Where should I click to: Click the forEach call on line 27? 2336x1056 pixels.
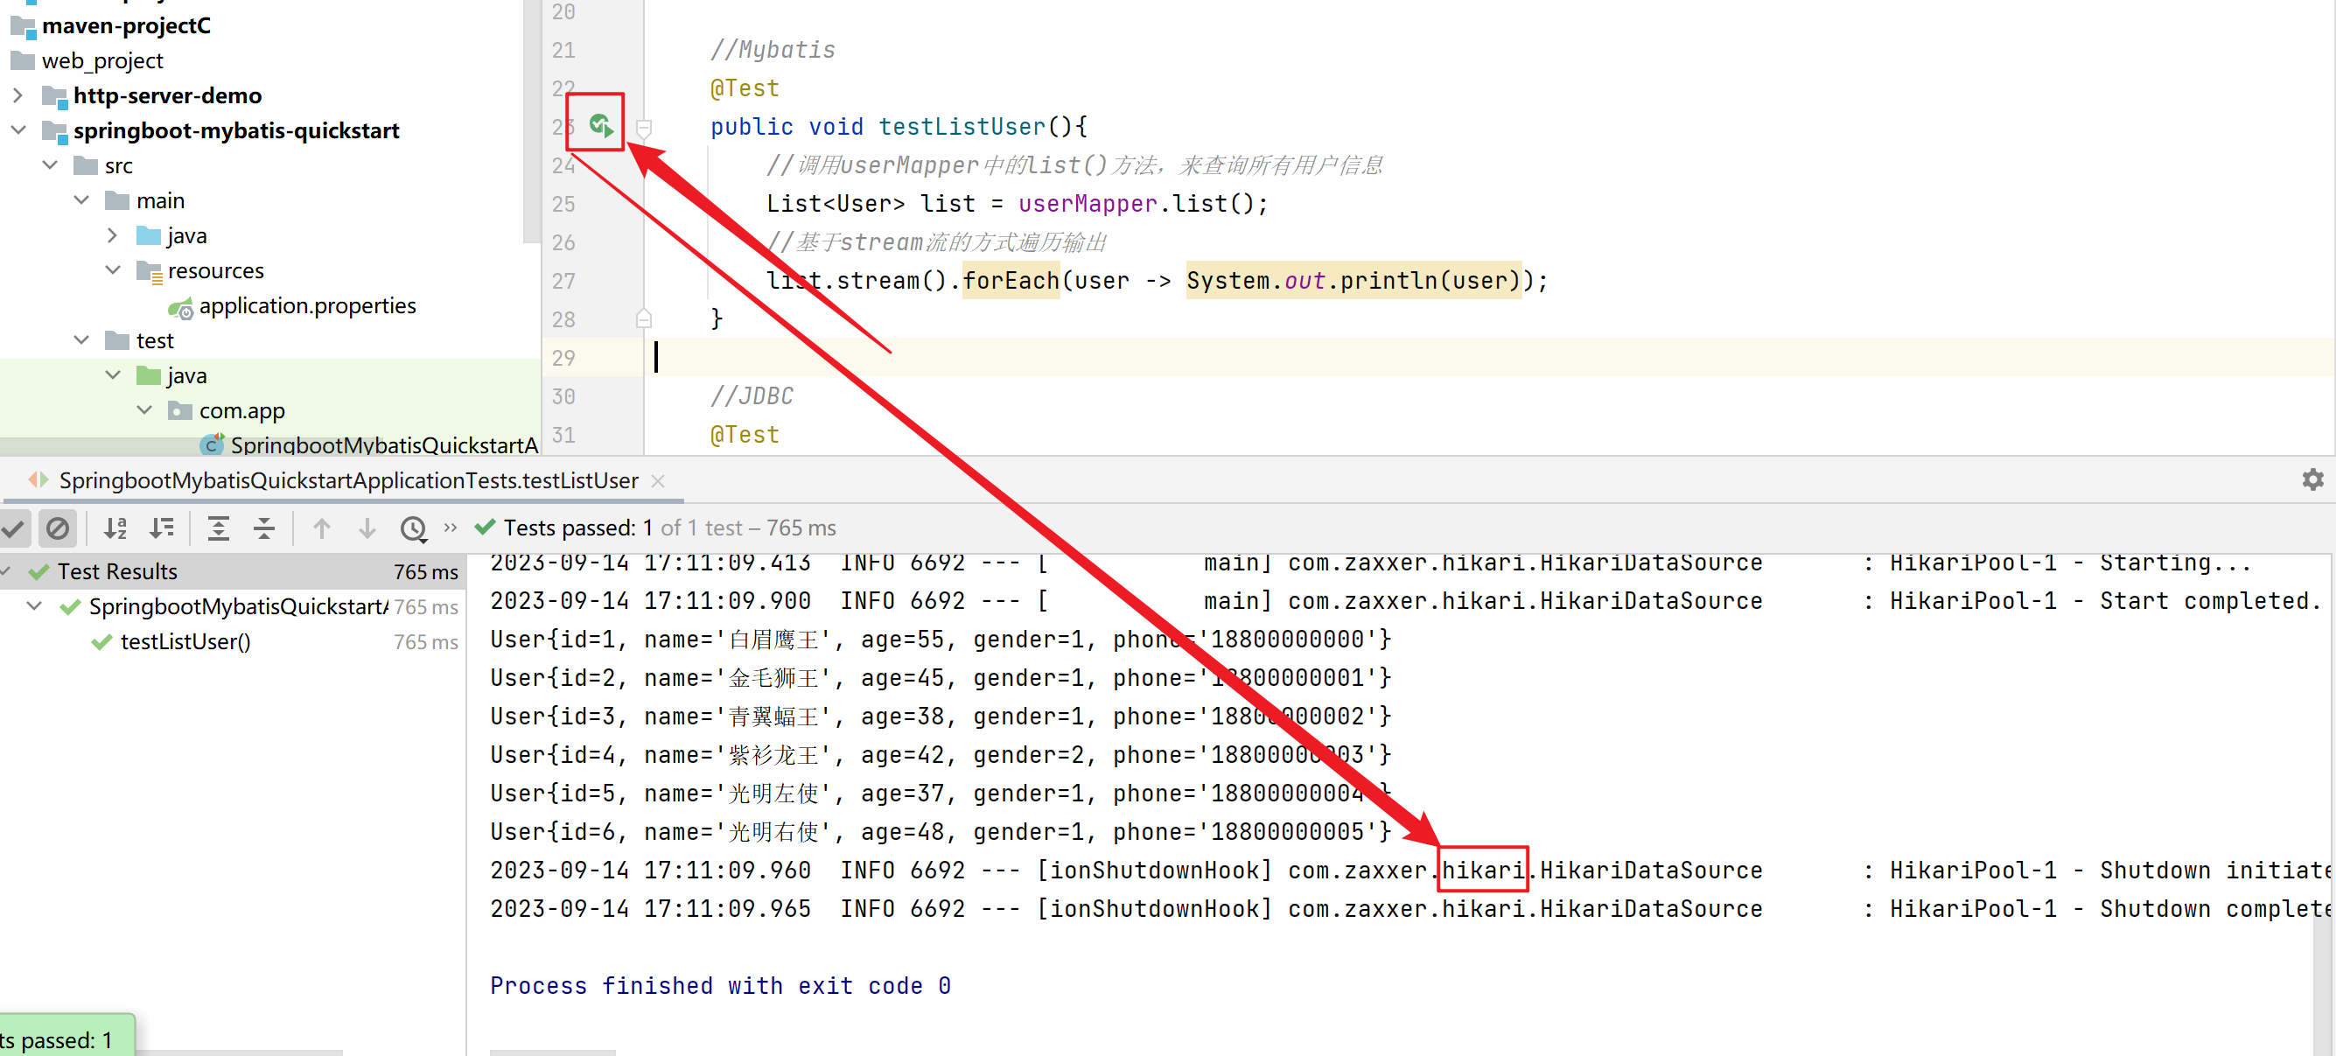pos(1011,281)
